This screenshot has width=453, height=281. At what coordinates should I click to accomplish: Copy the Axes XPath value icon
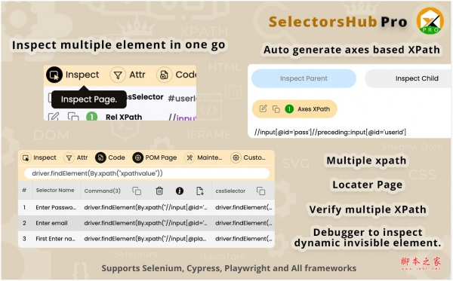click(276, 109)
